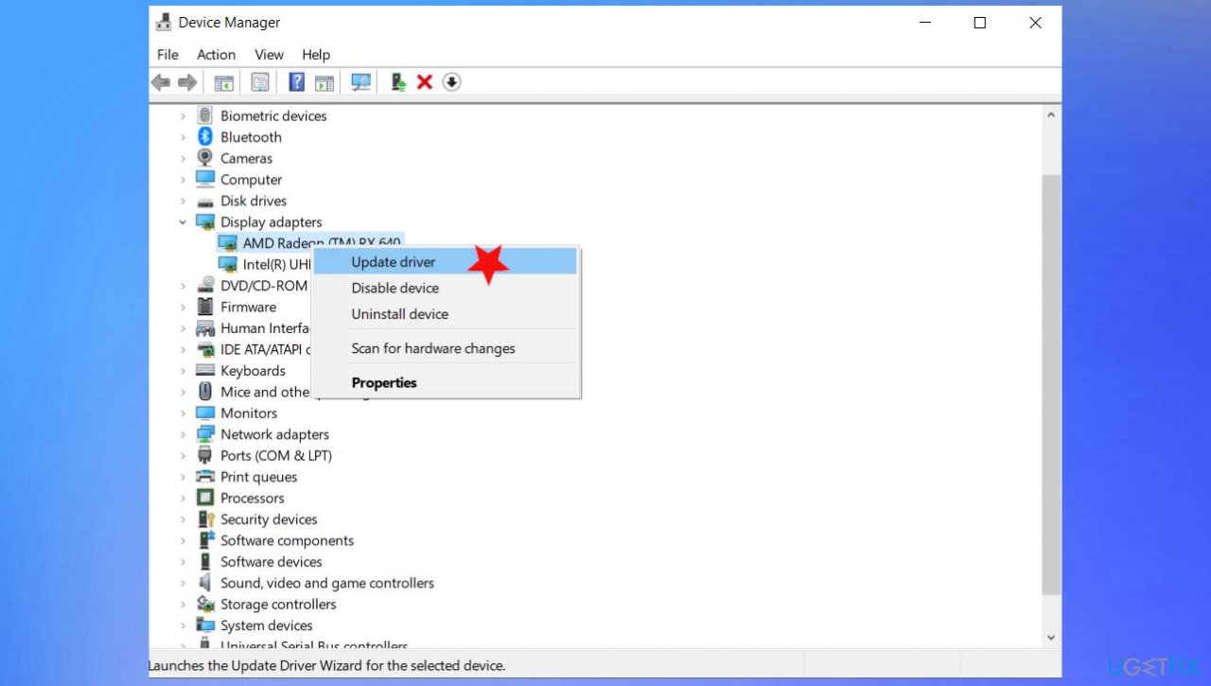1211x686 pixels.
Task: Click the Scan for hardware changes toolbar icon
Action: pos(360,82)
